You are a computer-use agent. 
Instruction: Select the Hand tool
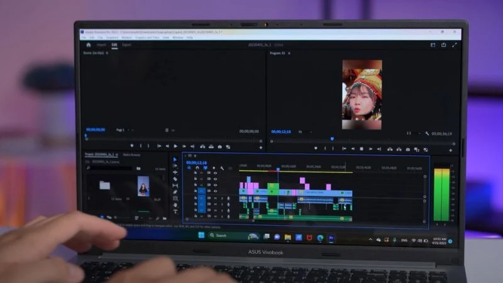click(175, 205)
